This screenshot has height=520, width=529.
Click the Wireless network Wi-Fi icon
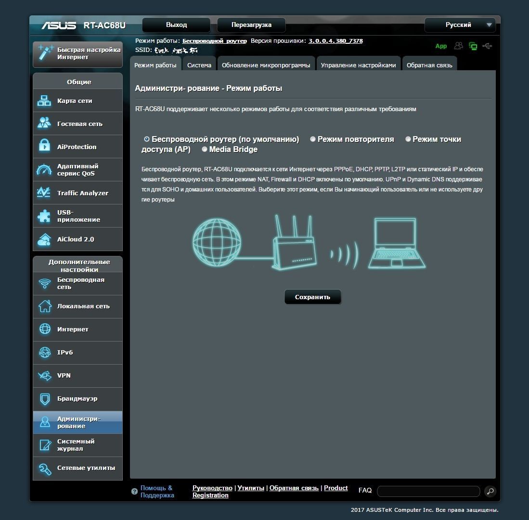coord(44,283)
